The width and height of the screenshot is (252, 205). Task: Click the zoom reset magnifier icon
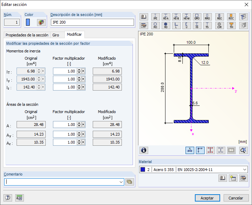(x=243, y=150)
